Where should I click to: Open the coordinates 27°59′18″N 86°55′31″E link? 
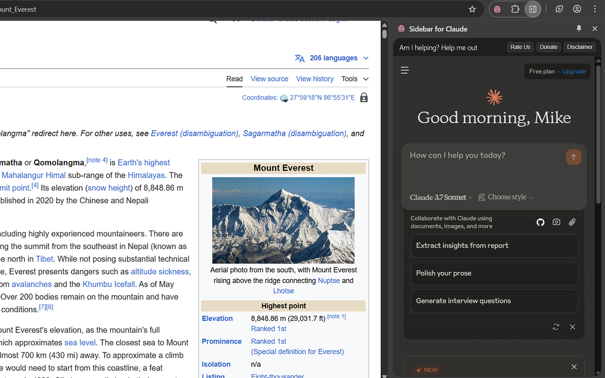click(x=322, y=98)
